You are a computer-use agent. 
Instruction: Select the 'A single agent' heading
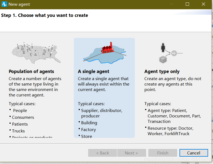(x=93, y=71)
